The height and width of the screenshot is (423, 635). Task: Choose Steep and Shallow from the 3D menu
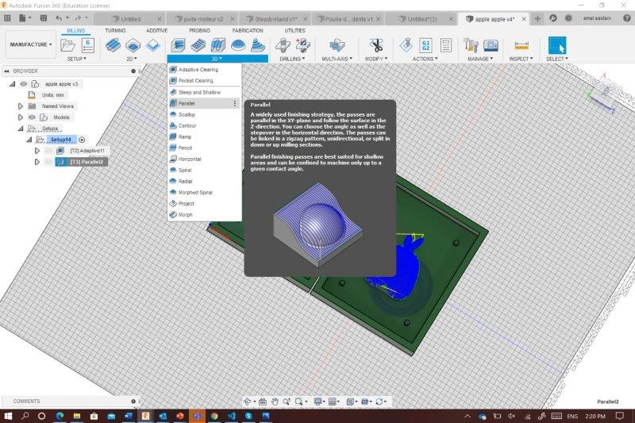[x=204, y=92]
